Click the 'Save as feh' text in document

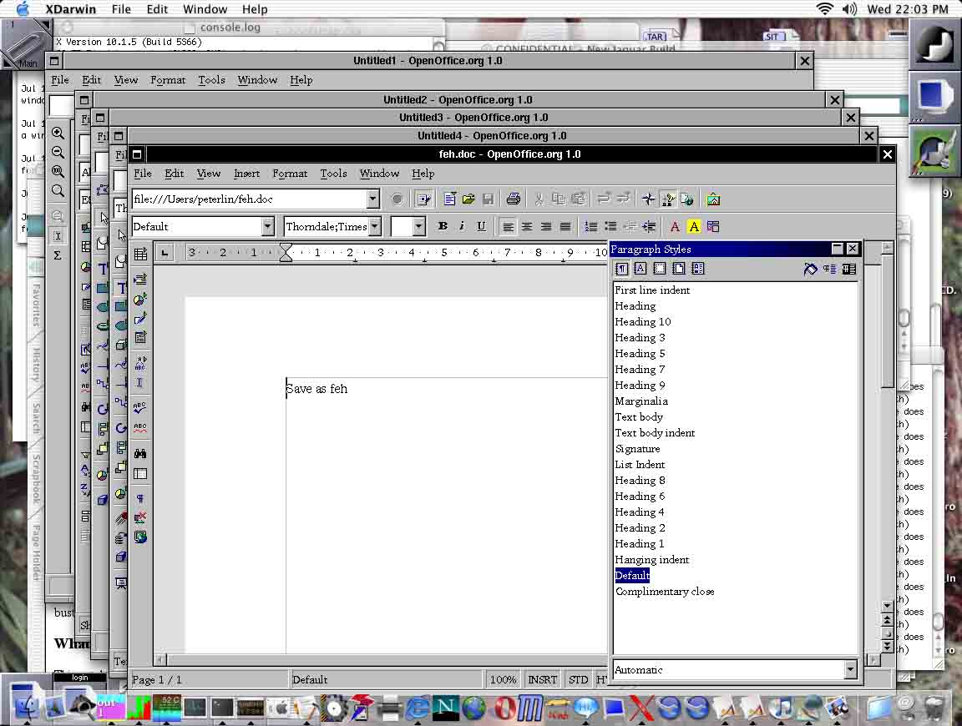[x=316, y=389]
